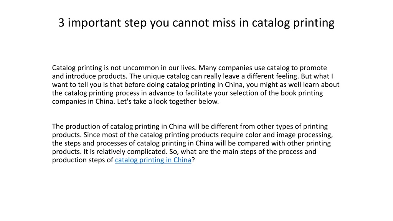Select the second paragraph starting 'The production of'
Image resolution: width=393 pixels, height=221 pixels.
[193, 143]
